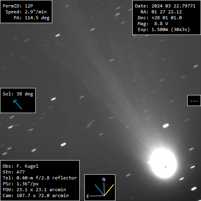Click the Date 2024 03 22.79771 line

click(165, 6)
